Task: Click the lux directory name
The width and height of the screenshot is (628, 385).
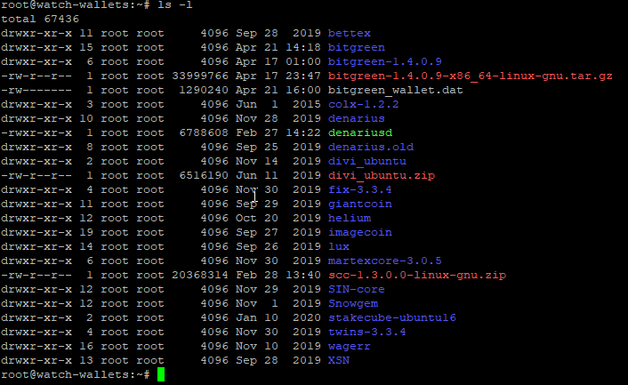Action: (338, 246)
